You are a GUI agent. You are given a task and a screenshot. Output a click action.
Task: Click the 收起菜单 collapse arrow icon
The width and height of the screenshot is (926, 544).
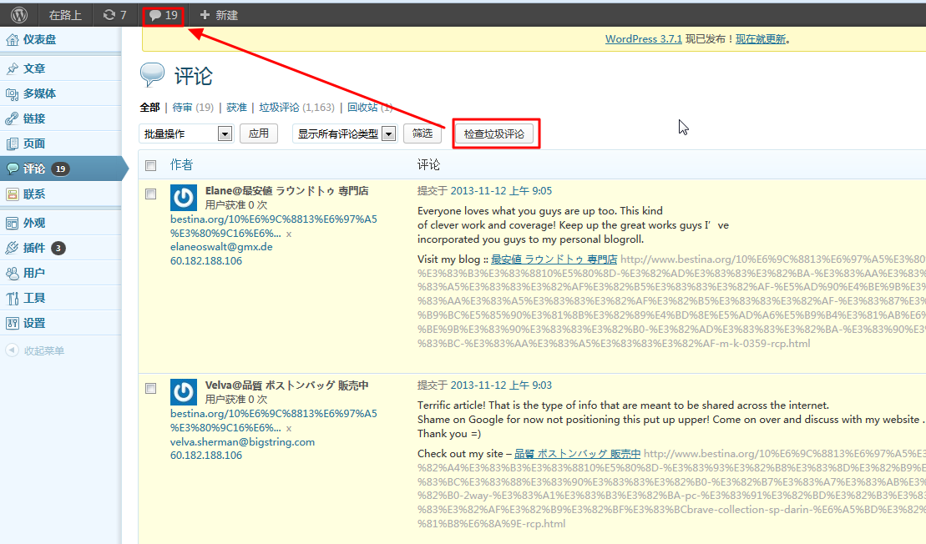(12, 350)
